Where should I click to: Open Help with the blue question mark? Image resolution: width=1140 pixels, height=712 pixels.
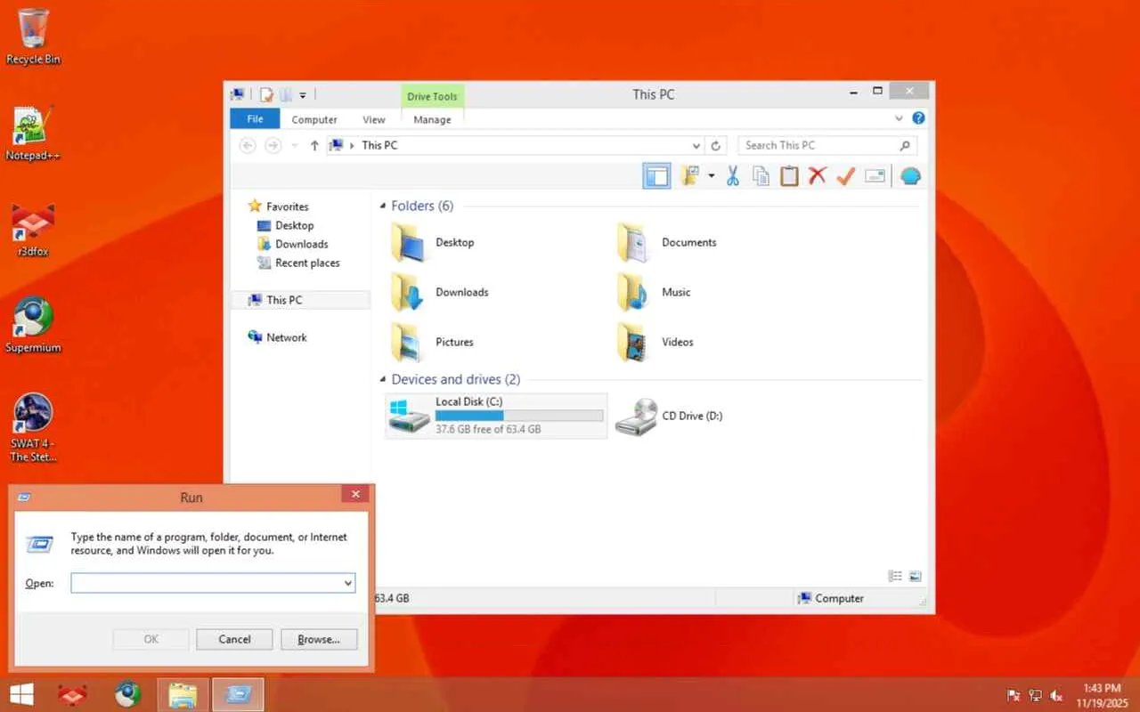pos(918,118)
